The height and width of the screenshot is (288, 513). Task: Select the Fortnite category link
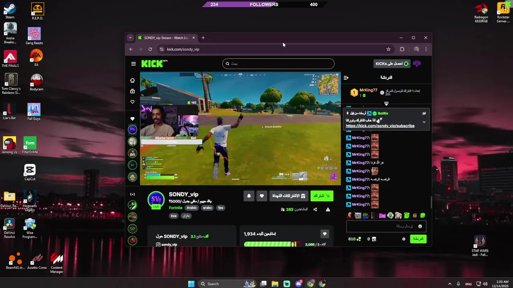pos(176,208)
